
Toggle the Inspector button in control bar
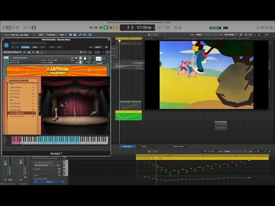(9, 27)
